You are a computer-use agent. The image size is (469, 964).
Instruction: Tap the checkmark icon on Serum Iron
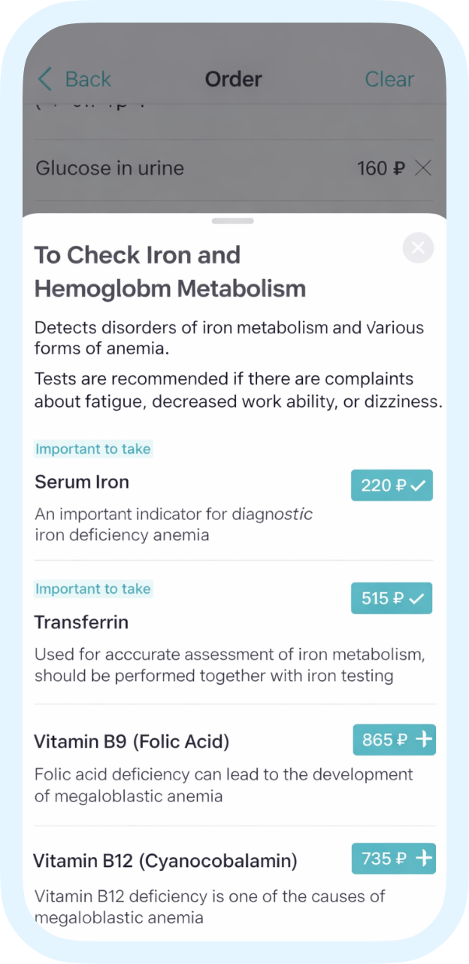[x=418, y=485]
